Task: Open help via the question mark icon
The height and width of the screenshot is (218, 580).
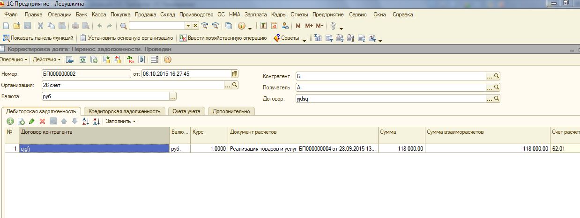Action: 168,59
